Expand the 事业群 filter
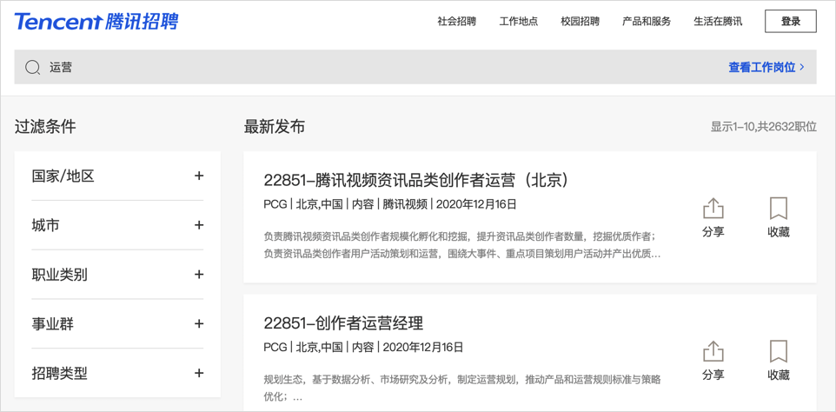 pos(117,323)
